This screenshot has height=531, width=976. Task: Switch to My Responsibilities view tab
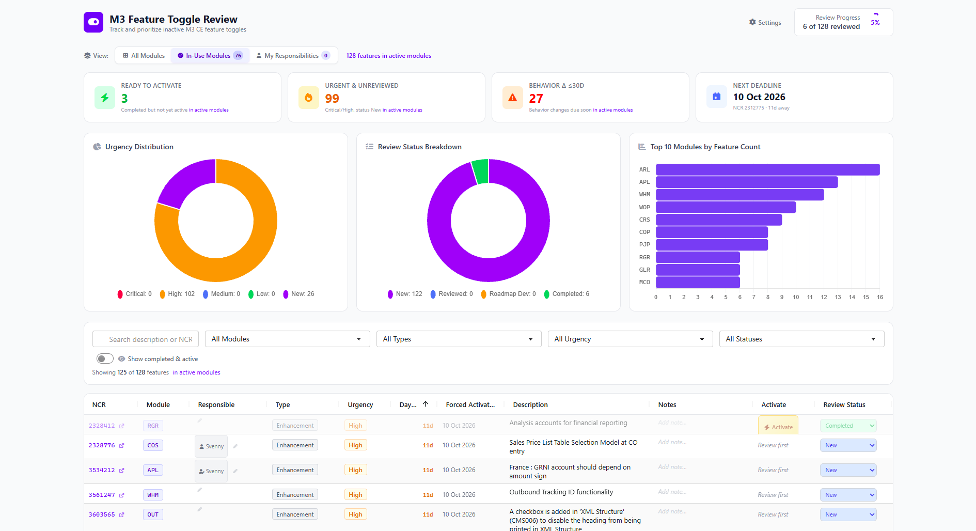tap(293, 55)
